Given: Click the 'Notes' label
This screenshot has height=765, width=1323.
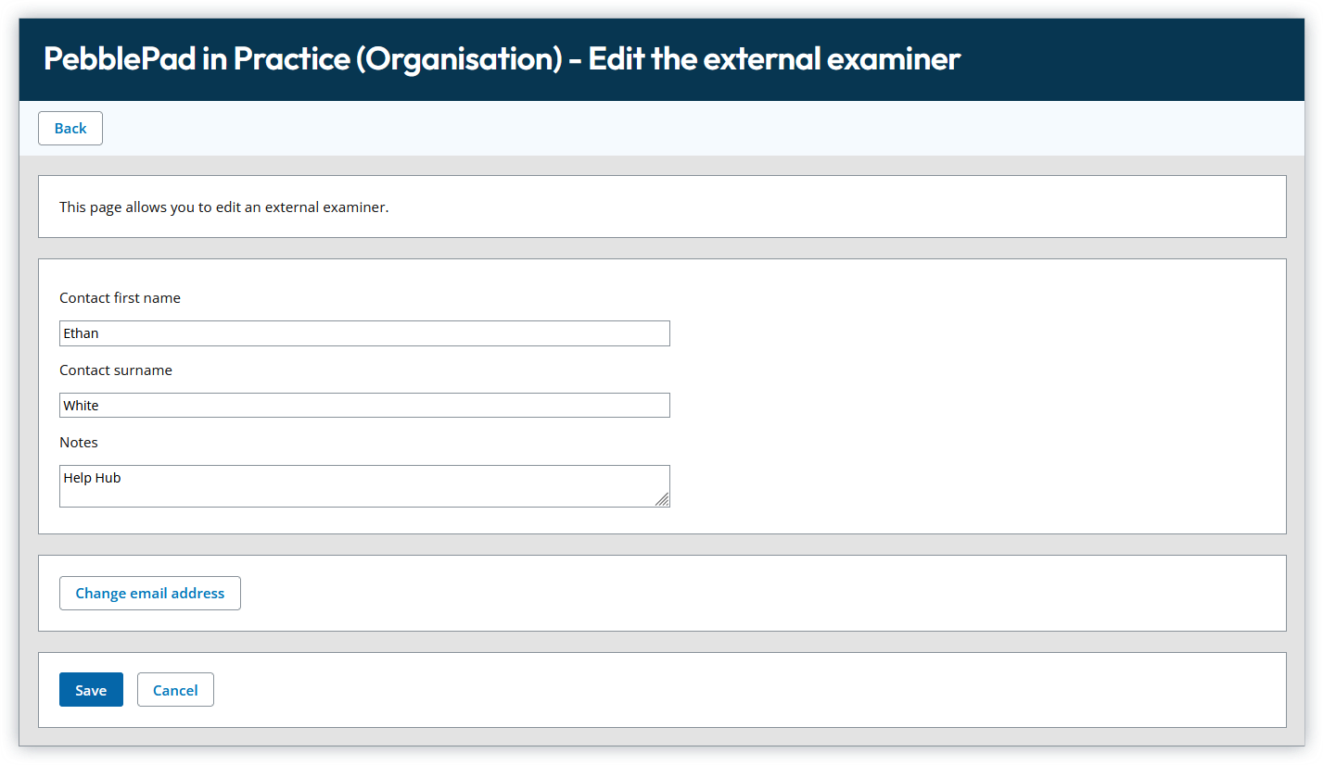Looking at the screenshot, I should pyautogui.click(x=79, y=443).
